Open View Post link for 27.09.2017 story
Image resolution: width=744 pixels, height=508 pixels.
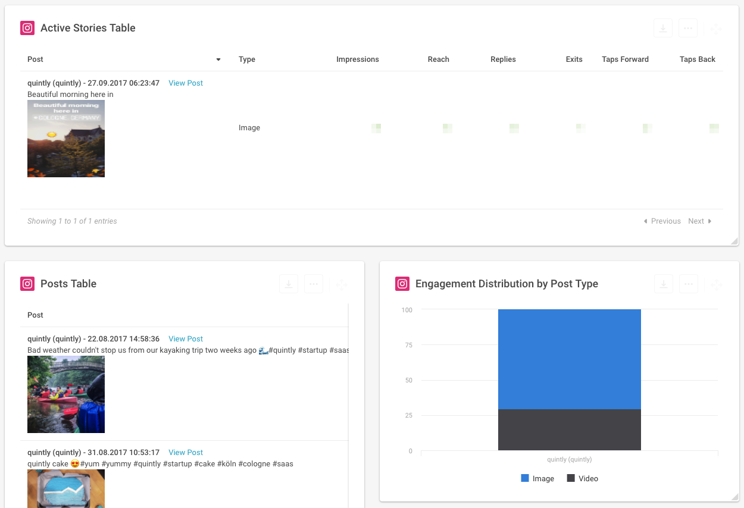coord(186,83)
